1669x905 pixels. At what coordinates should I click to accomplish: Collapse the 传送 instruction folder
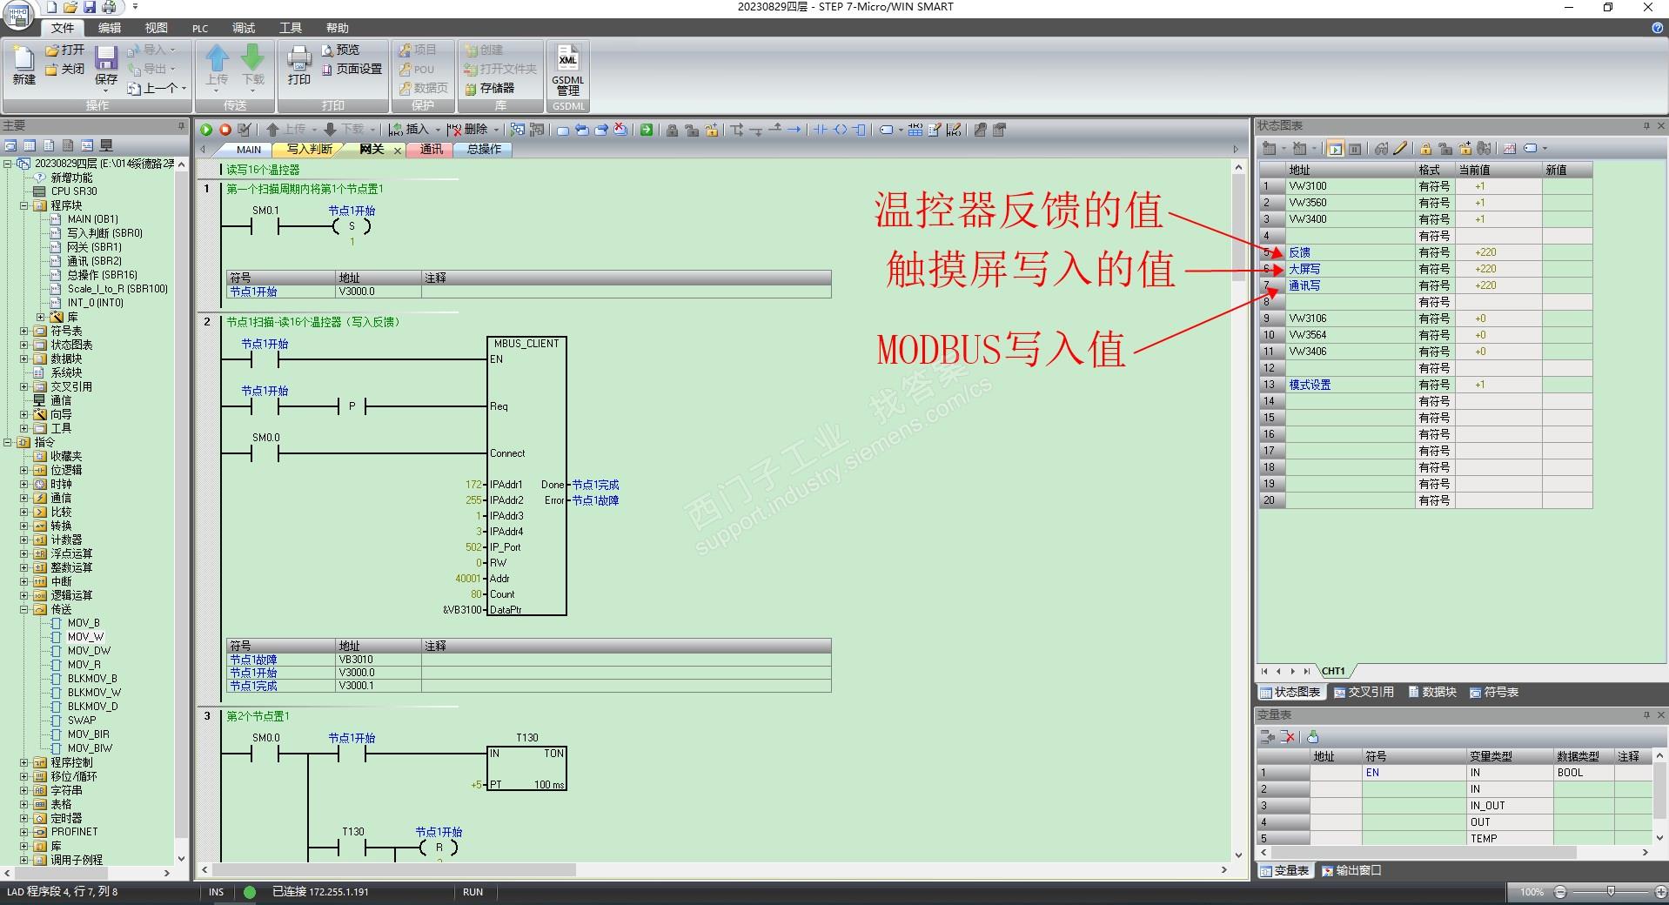click(x=24, y=609)
